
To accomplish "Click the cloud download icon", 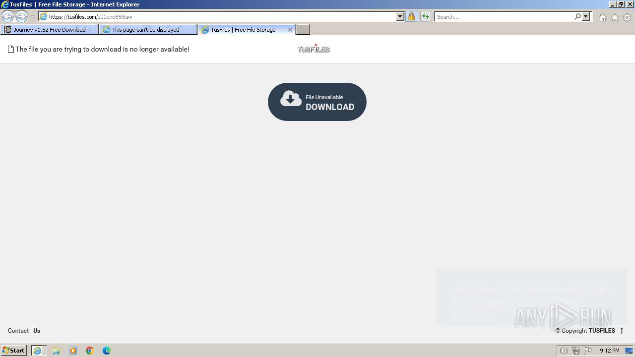I will pyautogui.click(x=291, y=99).
